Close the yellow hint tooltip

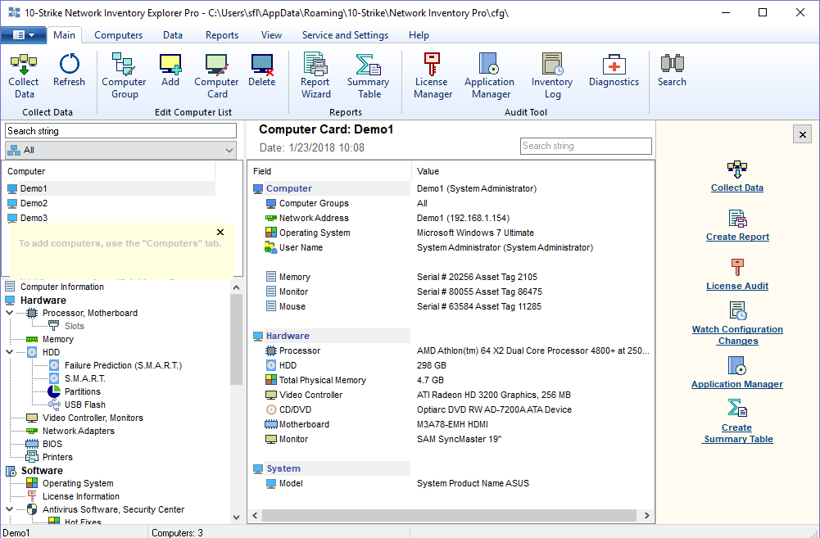220,232
